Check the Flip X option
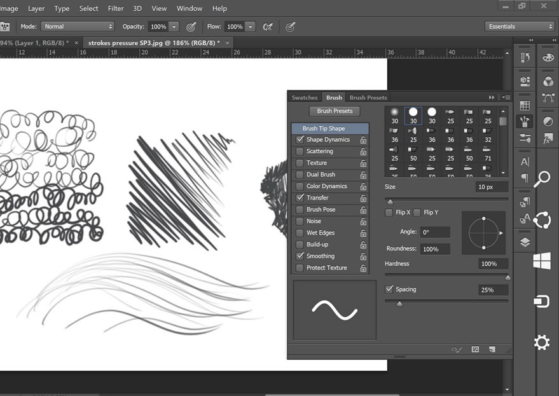This screenshot has width=559, height=396. [389, 212]
